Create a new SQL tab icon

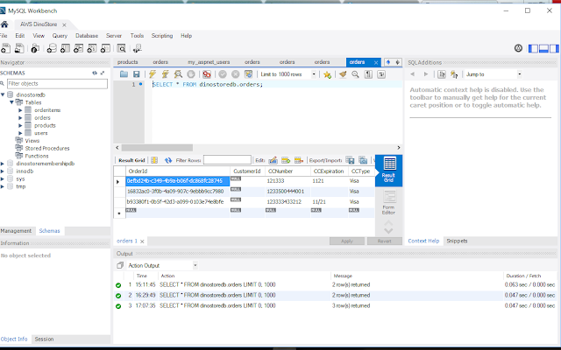pos(6,48)
